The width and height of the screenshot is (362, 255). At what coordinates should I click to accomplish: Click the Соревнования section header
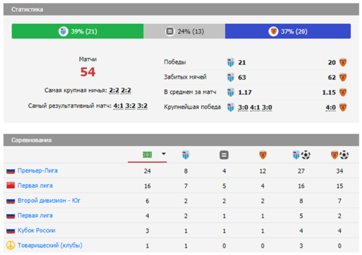tap(31, 140)
